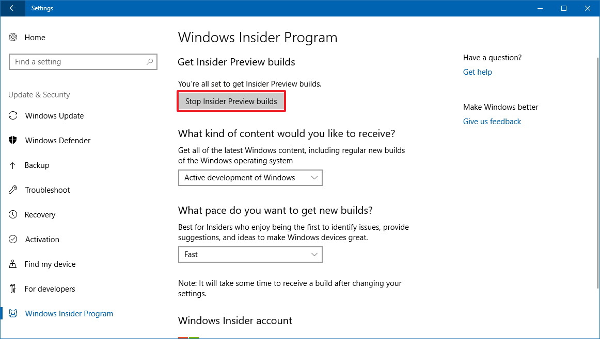Select For developers in sidebar
600x339 pixels.
(x=50, y=289)
